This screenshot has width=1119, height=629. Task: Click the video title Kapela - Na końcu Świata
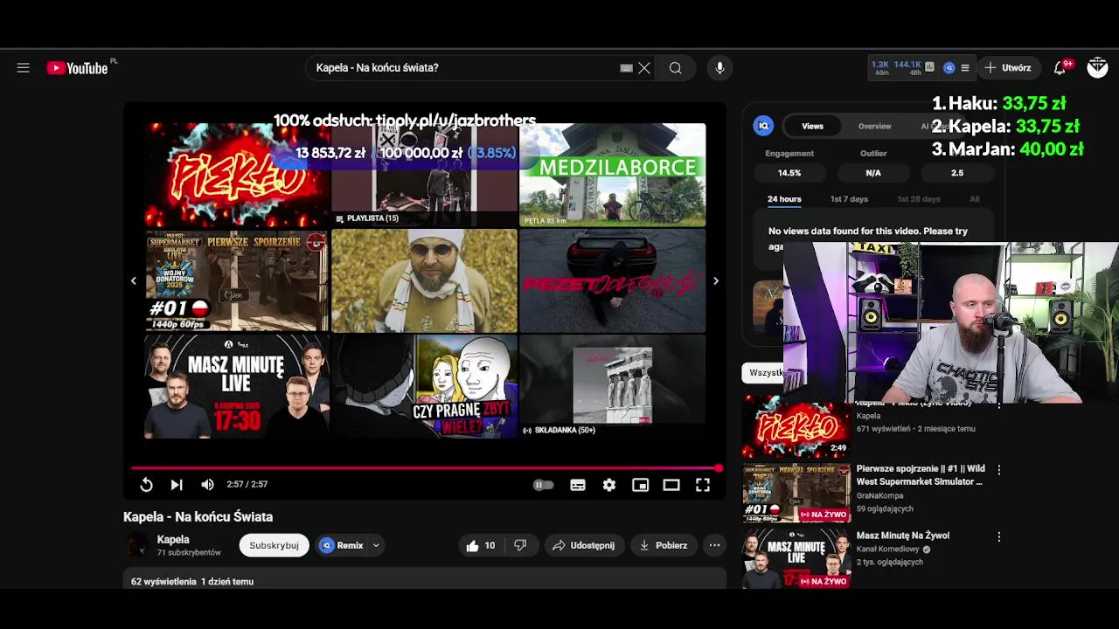198,517
